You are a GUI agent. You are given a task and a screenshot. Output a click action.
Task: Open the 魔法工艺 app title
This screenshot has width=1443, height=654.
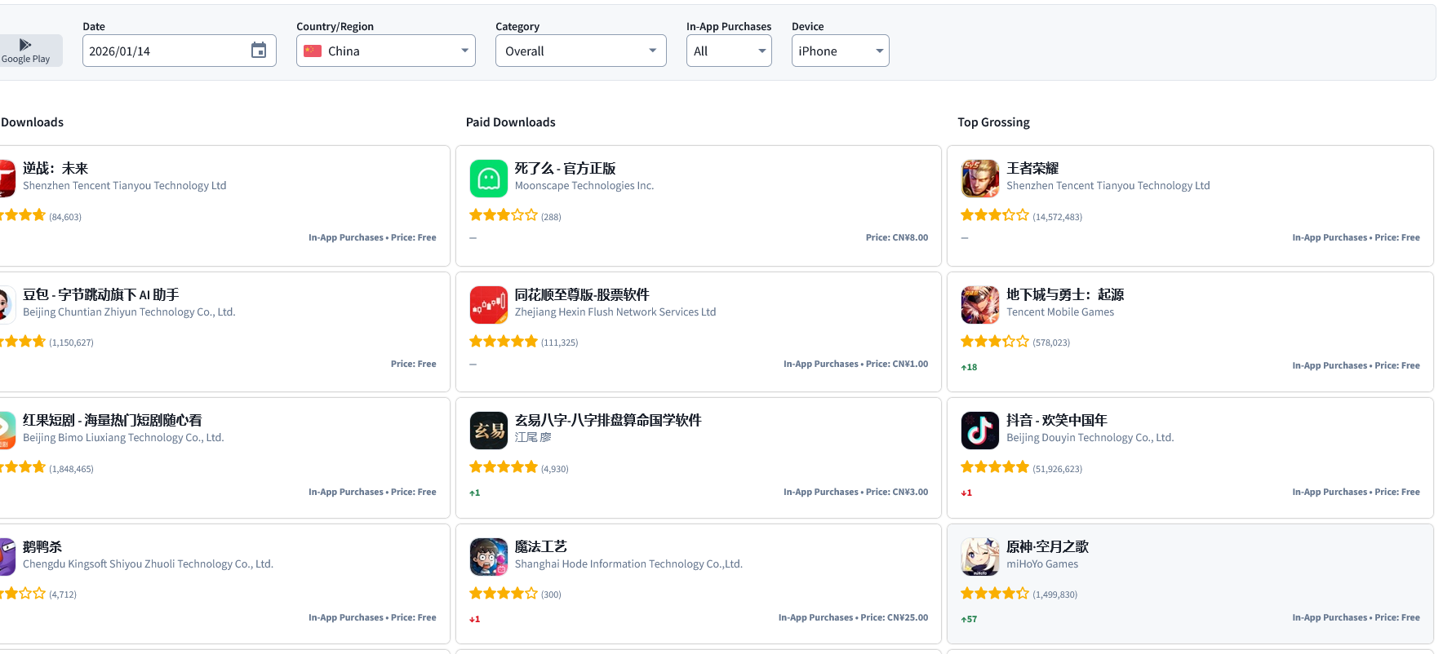pos(540,547)
